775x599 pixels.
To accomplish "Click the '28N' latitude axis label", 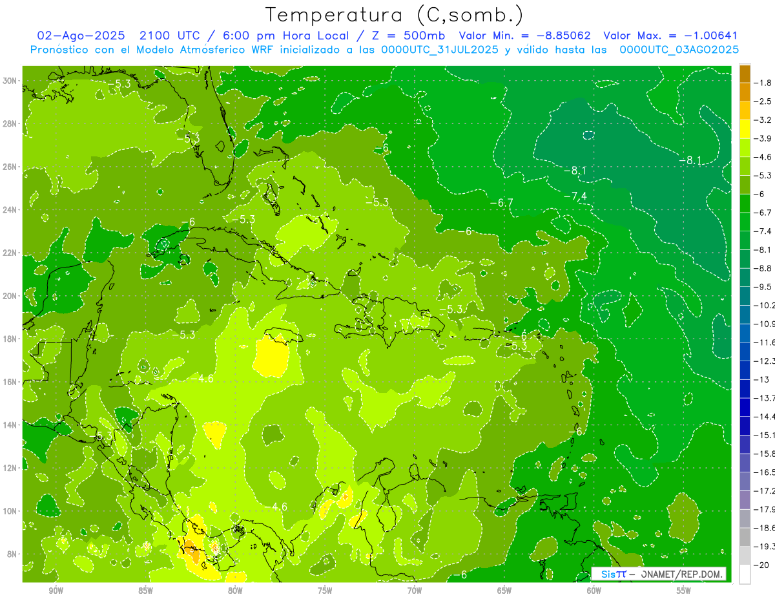I will [x=10, y=123].
